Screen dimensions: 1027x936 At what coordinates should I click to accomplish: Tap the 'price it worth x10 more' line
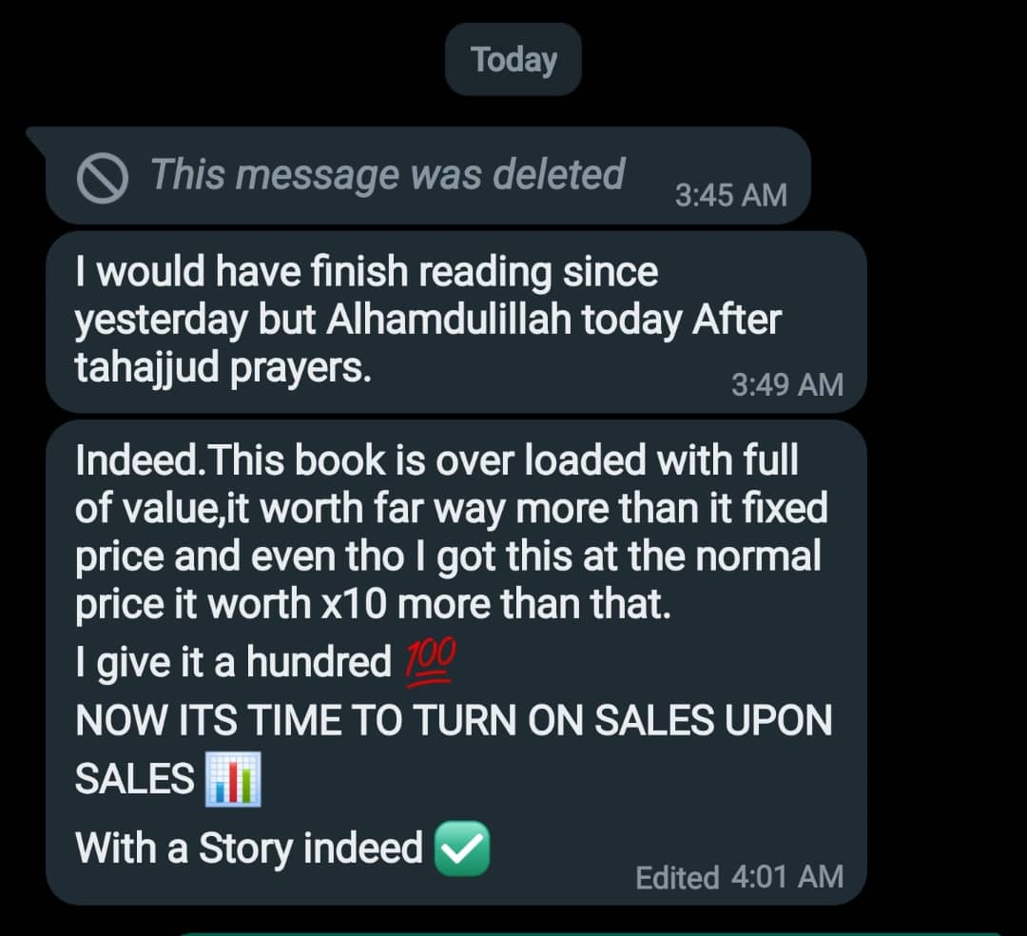(x=374, y=604)
